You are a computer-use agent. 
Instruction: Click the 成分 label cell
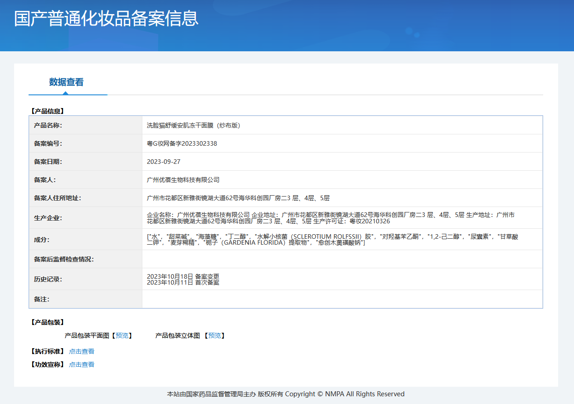click(x=86, y=239)
